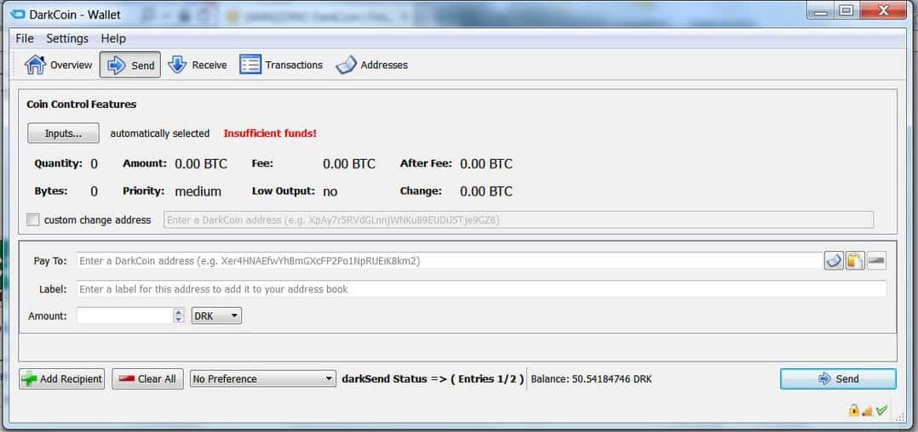Click the automatically selected label
Image resolution: width=918 pixels, height=432 pixels.
click(x=160, y=134)
